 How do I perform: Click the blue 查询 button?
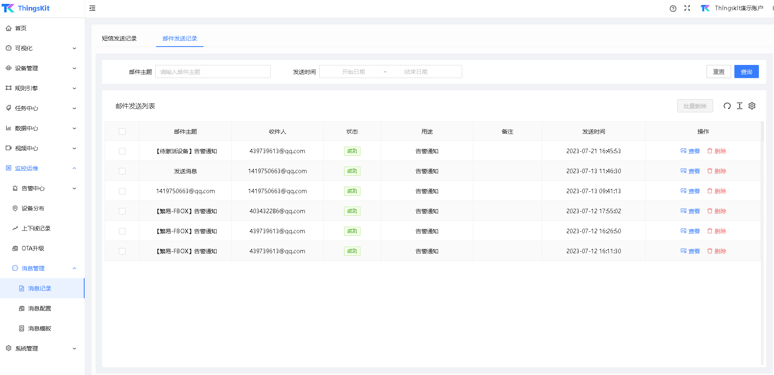click(x=746, y=72)
